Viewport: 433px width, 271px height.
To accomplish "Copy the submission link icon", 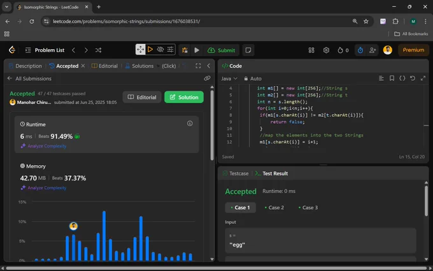I will tap(207, 78).
